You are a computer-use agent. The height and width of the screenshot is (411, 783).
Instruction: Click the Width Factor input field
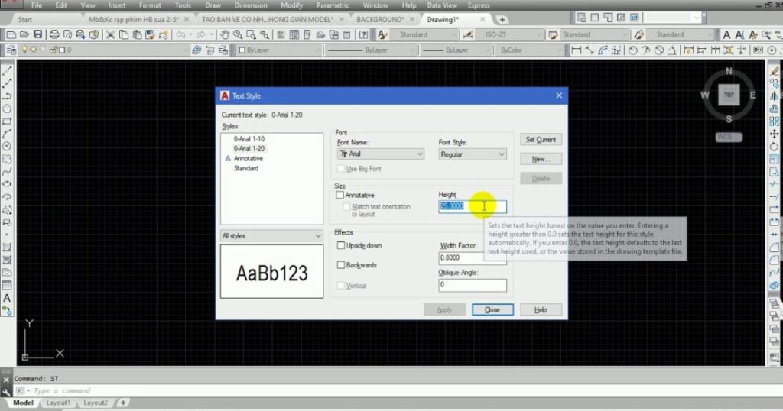click(x=473, y=258)
